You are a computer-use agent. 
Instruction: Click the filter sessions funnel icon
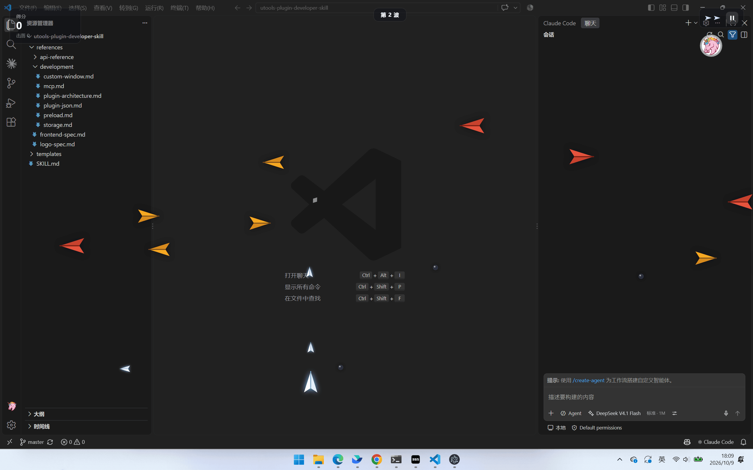pos(732,34)
